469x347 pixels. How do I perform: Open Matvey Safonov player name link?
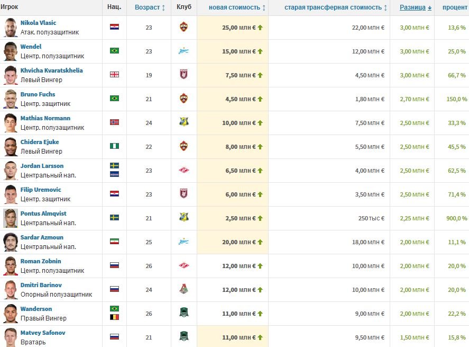click(43, 333)
